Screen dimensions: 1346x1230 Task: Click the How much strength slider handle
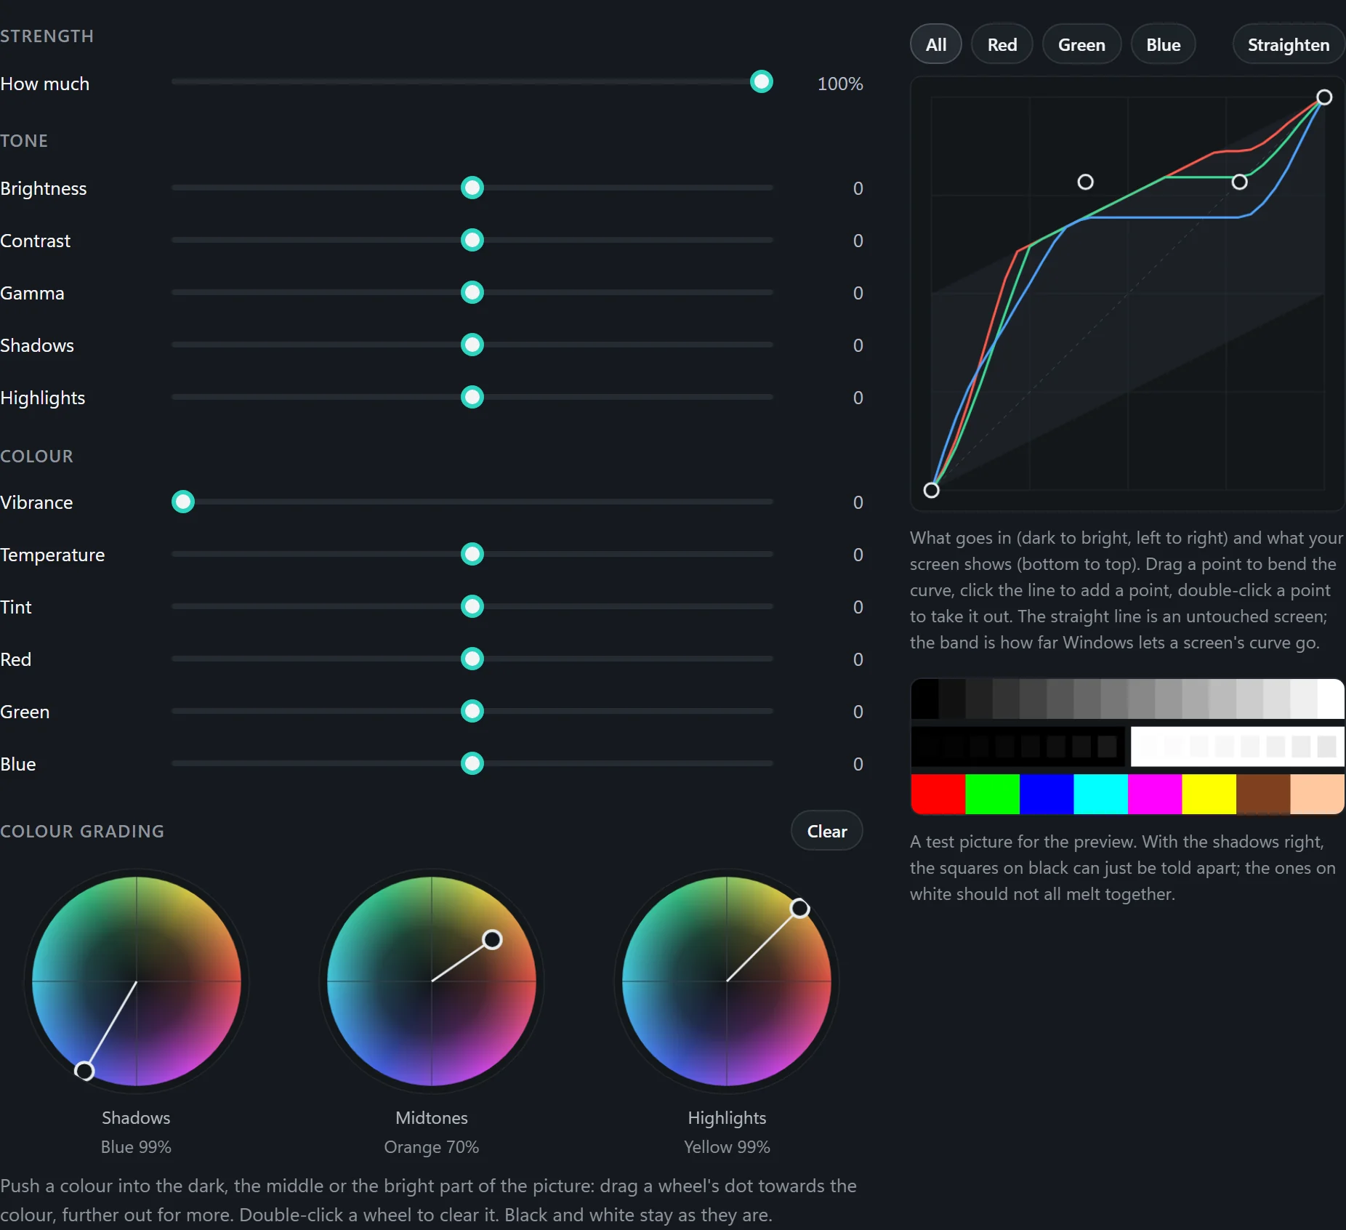pyautogui.click(x=761, y=82)
